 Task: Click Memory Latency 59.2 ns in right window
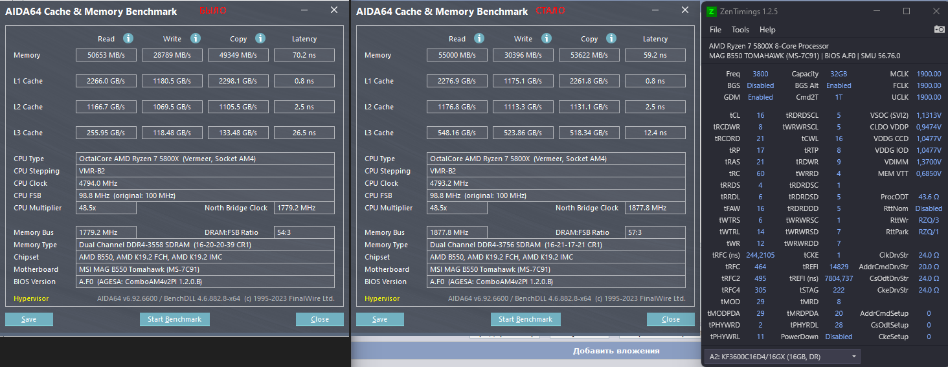655,55
